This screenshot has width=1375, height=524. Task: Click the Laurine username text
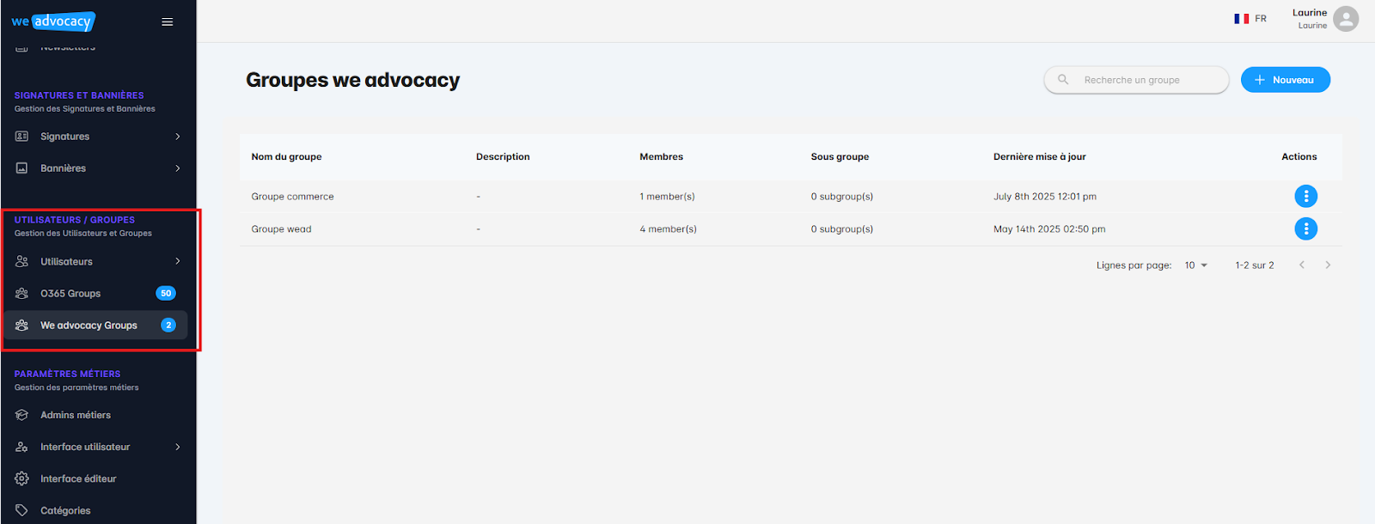point(1310,13)
